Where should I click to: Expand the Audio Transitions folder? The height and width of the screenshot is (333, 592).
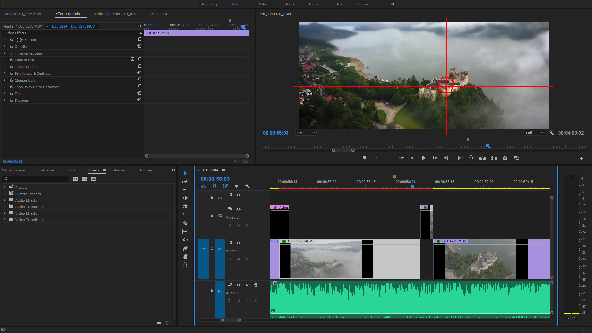(5, 206)
